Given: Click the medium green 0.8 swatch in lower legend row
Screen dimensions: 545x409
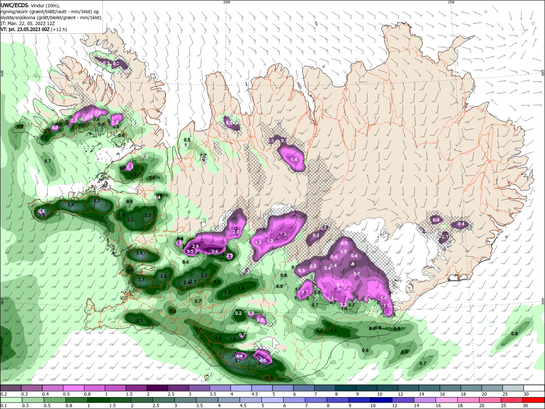Looking at the screenshot, I should [x=76, y=400].
